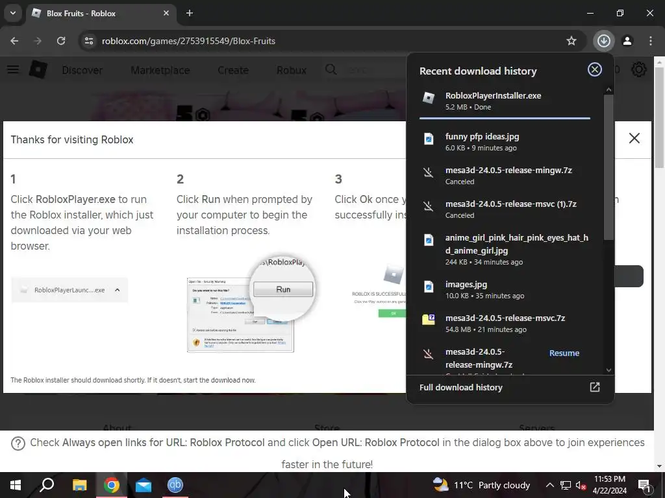Open the Marketplace menu item
665x498 pixels.
[160, 70]
